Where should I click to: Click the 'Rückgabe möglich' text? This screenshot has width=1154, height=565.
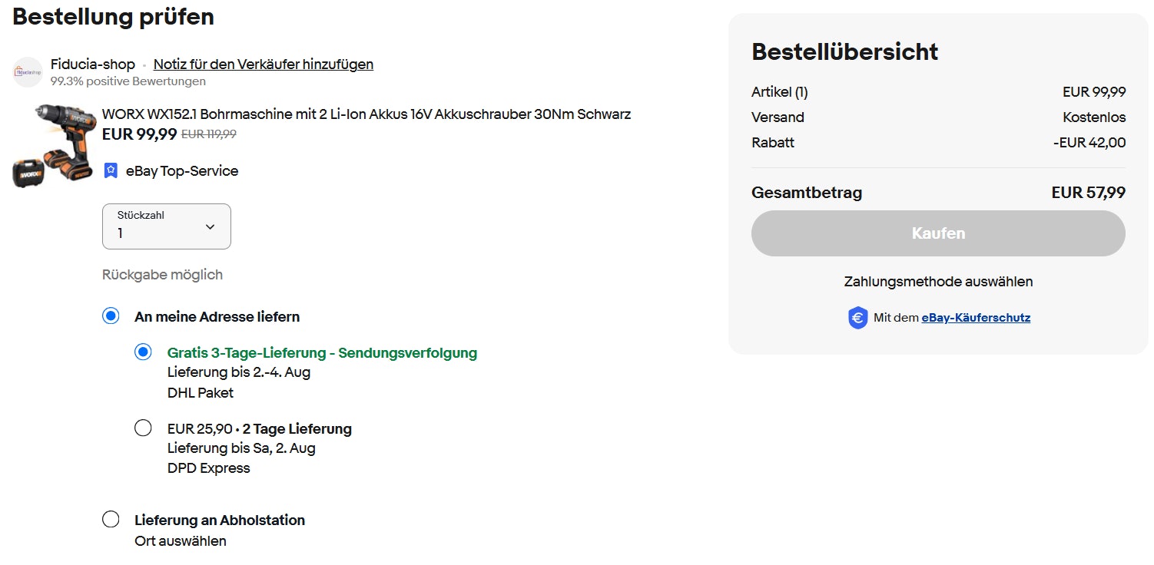(x=162, y=275)
